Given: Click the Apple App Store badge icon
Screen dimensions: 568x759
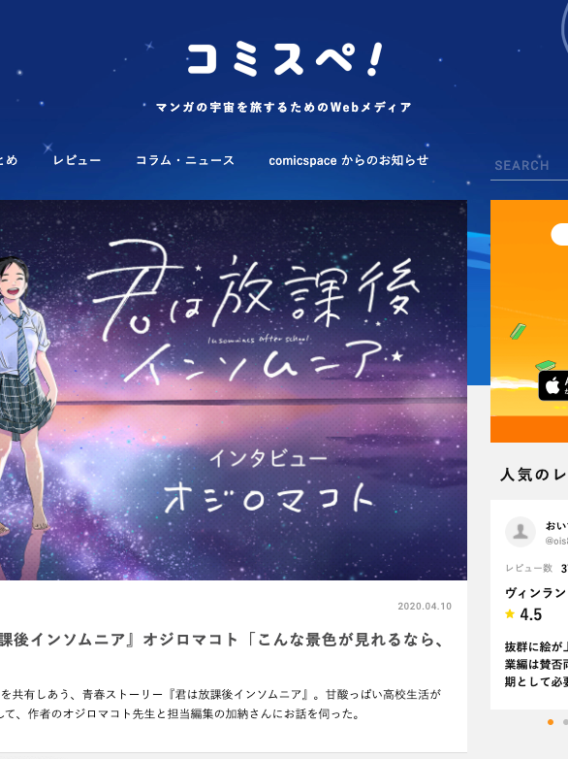Looking at the screenshot, I should [553, 385].
